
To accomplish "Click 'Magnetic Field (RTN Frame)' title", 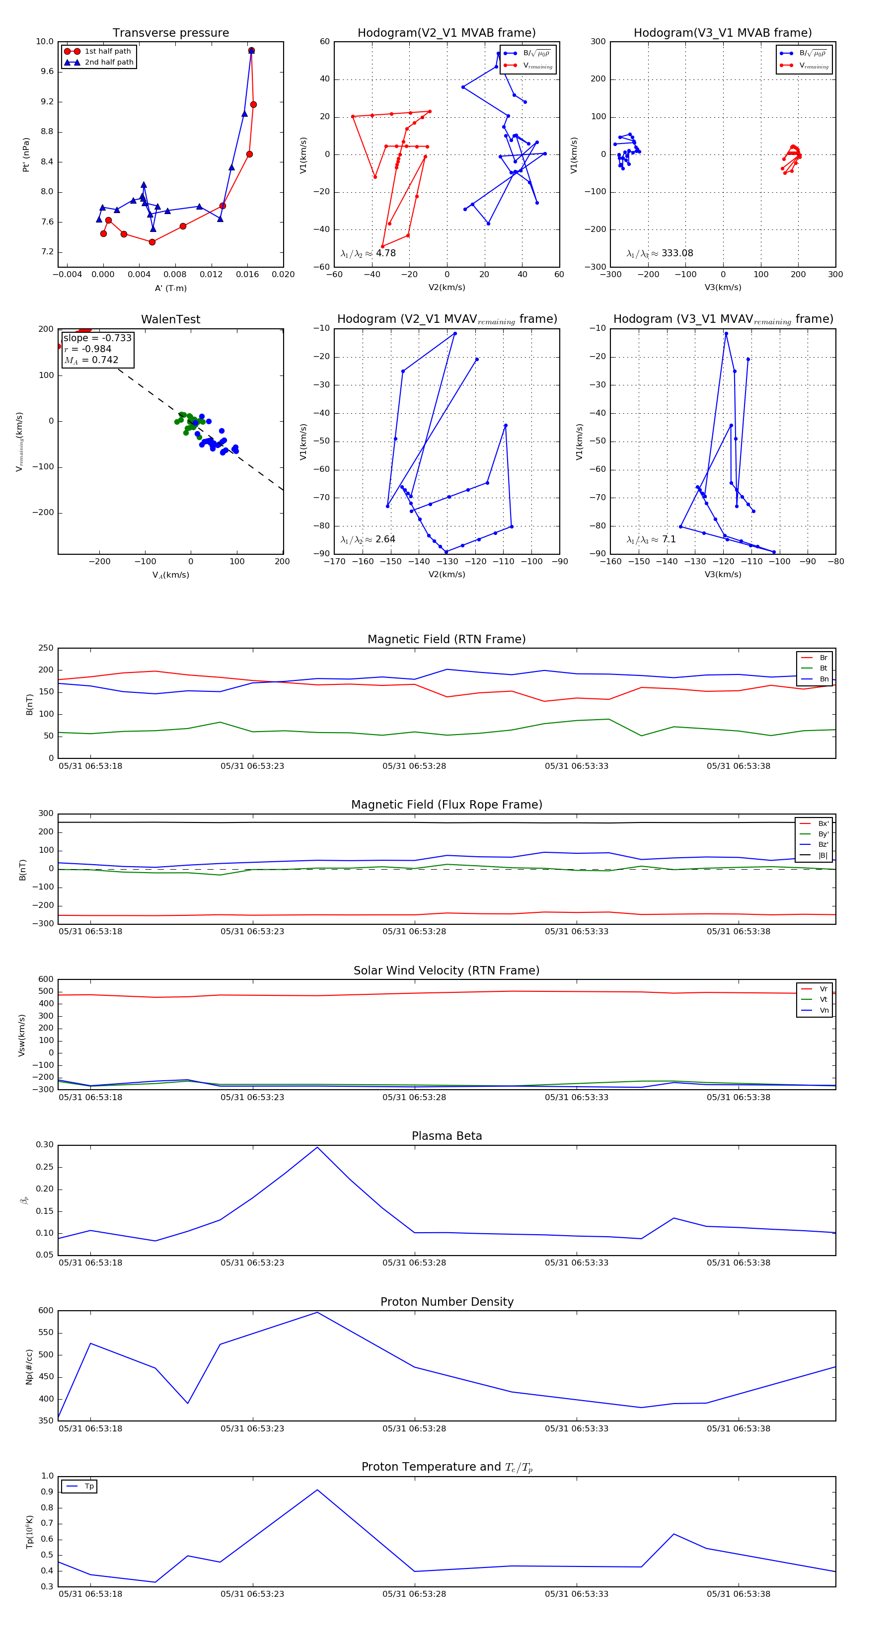I will pos(447,639).
